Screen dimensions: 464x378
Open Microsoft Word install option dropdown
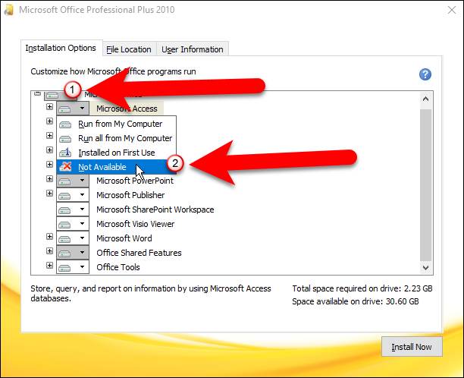pos(83,238)
